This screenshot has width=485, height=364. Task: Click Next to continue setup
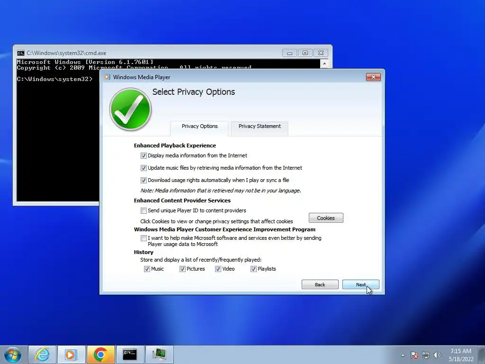(360, 284)
